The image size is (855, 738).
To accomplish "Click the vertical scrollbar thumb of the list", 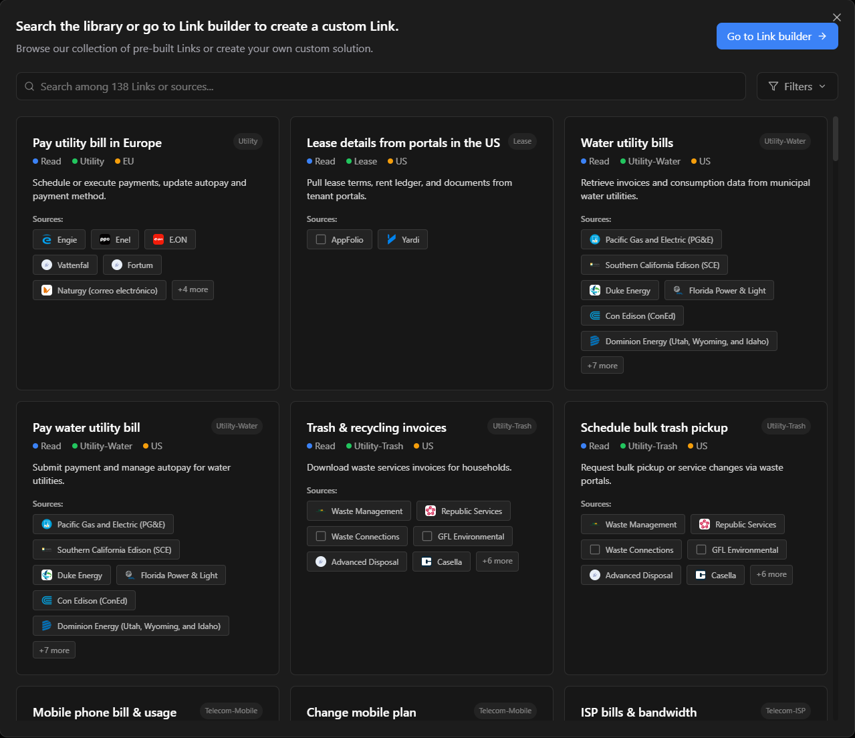I will click(835, 139).
